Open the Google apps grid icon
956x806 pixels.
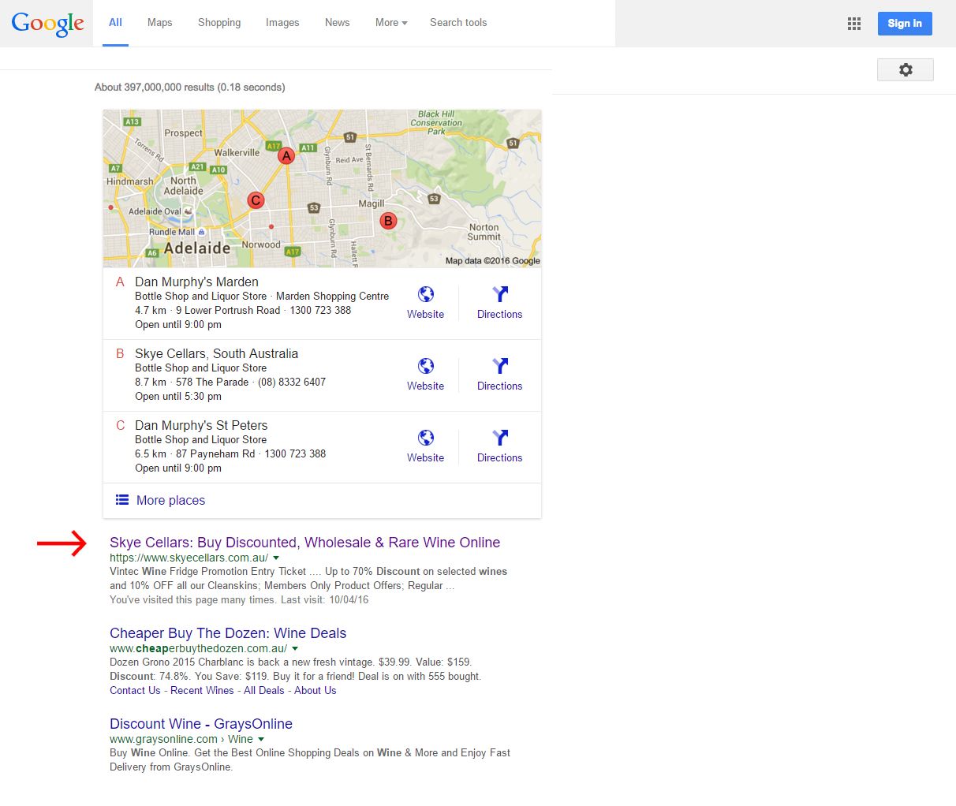pos(853,24)
